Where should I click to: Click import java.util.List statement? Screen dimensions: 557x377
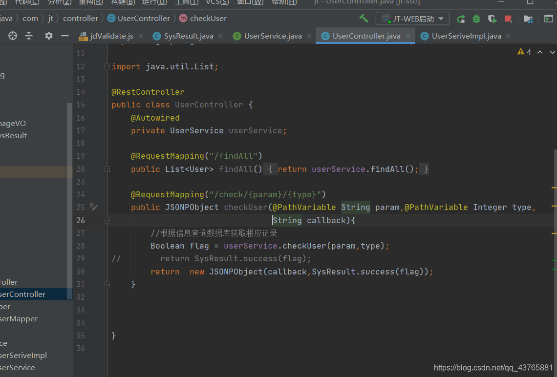pos(165,67)
